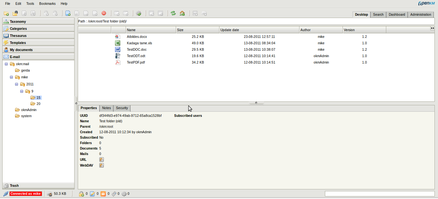Switch to the Dashboard tab

tap(397, 14)
